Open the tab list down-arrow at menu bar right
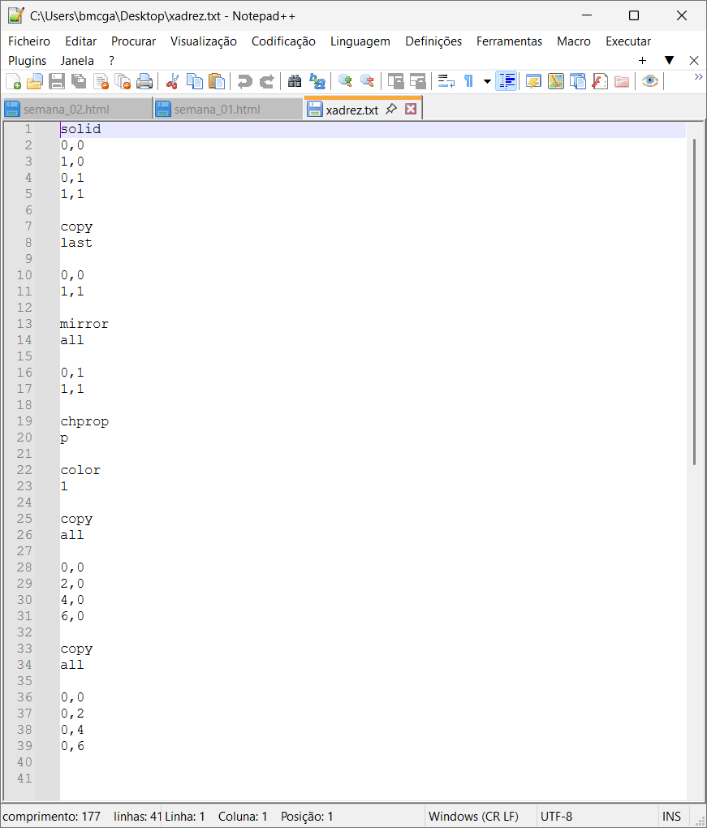 [669, 60]
